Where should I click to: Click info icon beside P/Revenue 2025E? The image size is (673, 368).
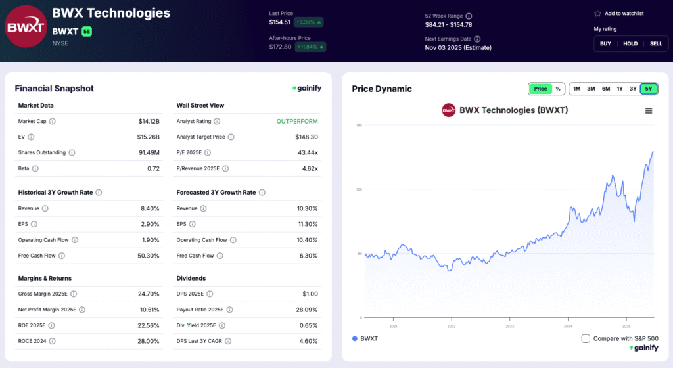226,169
